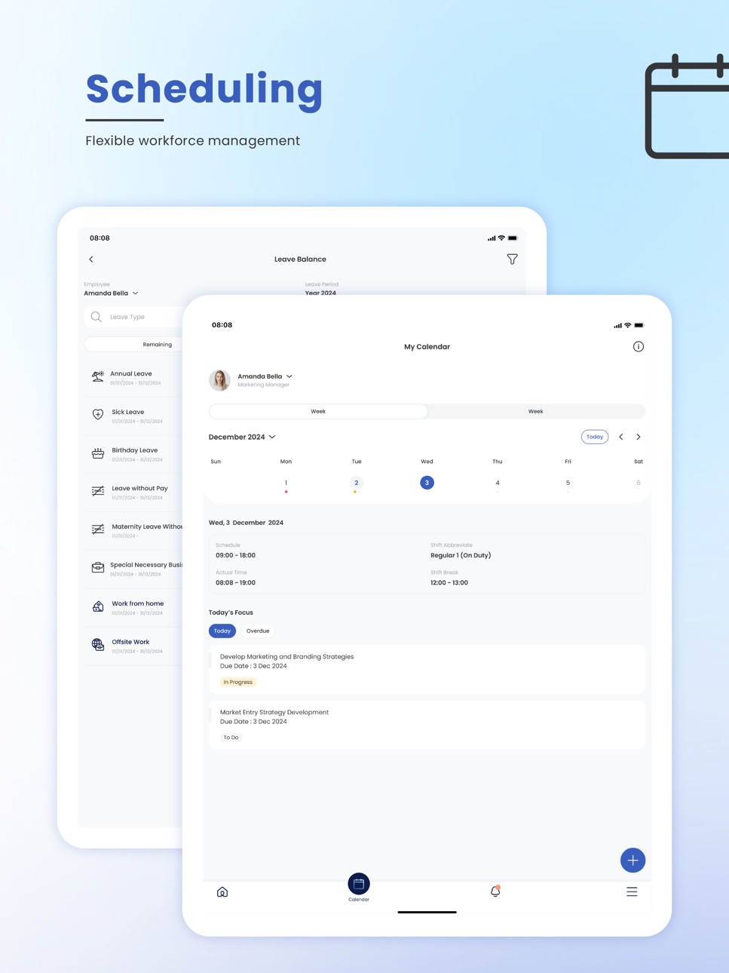The width and height of the screenshot is (729, 973).
Task: Select the Overdue focus filter
Action: [258, 631]
